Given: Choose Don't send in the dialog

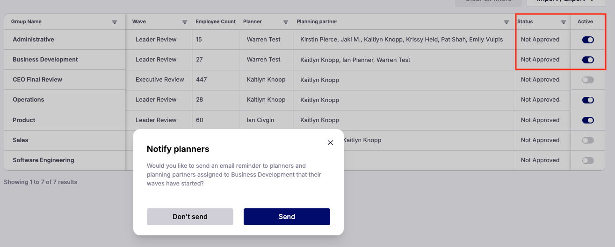Looking at the screenshot, I should pyautogui.click(x=190, y=217).
